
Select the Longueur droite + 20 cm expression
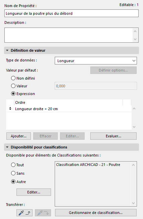(69, 109)
